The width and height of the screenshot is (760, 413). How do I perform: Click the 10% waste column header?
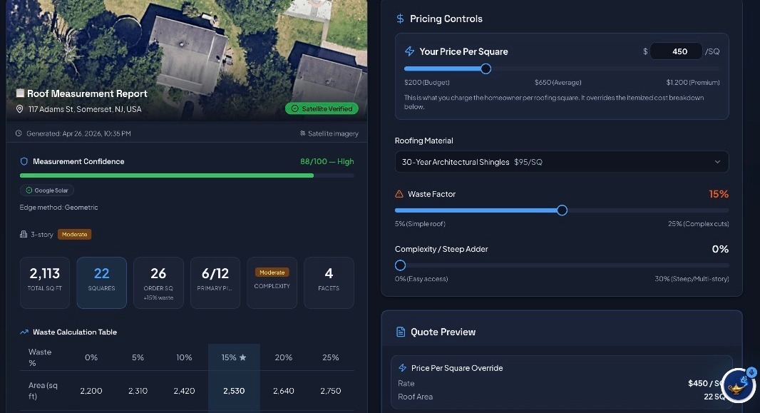point(184,357)
